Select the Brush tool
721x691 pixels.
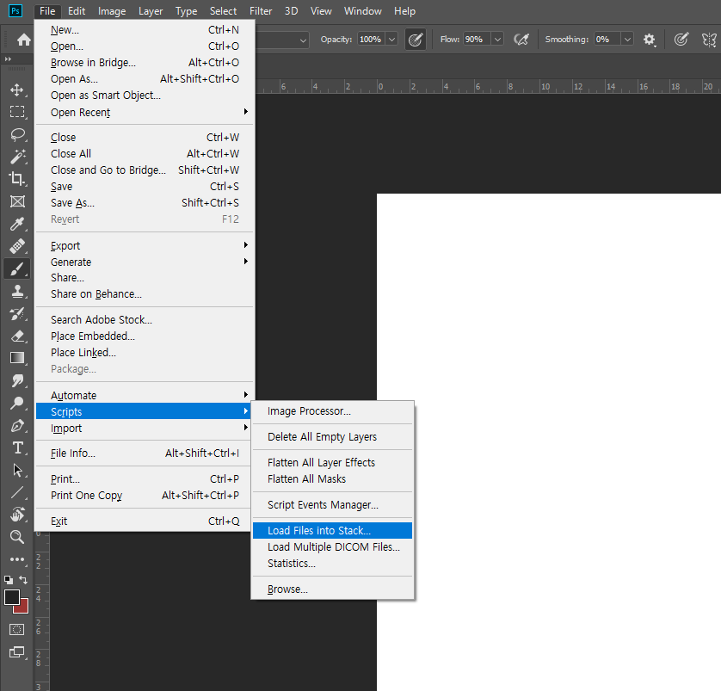[x=17, y=269]
